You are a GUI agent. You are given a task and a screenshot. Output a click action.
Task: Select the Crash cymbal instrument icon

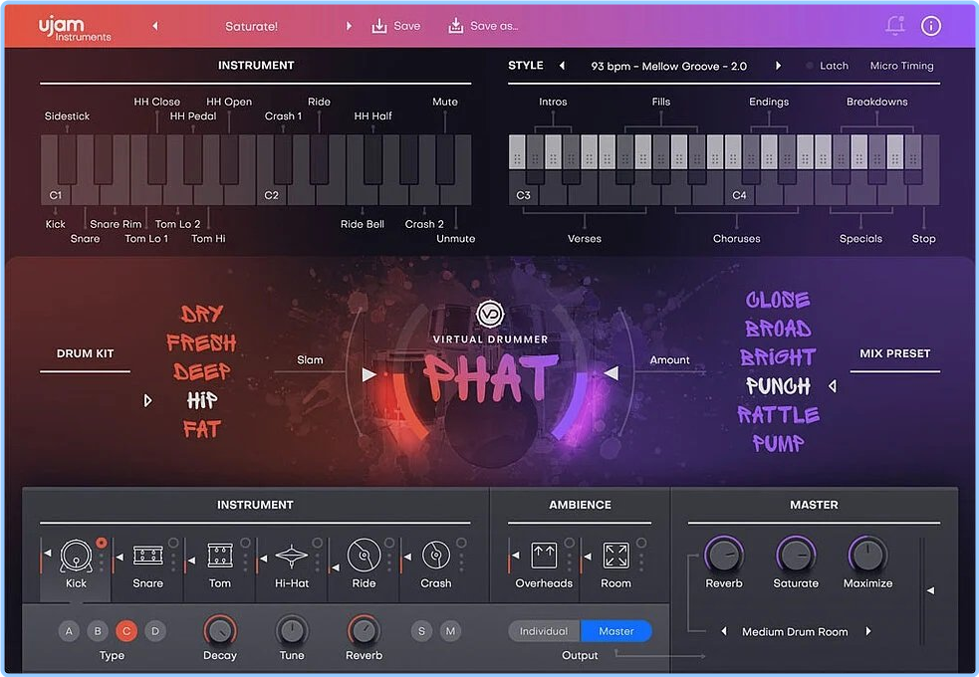(x=436, y=555)
